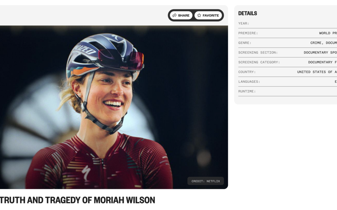Click the Credit: Netflix badge
Viewport: 337px width, 210px height.
(x=206, y=181)
